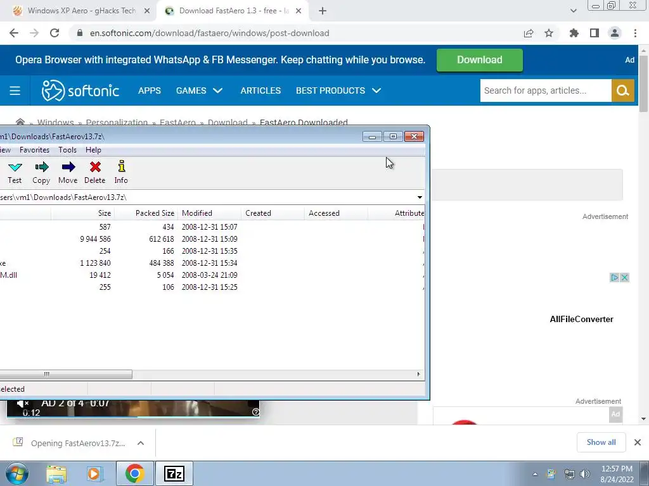Click the Softonic search input field
Screen dimensions: 649x486
coord(546,90)
